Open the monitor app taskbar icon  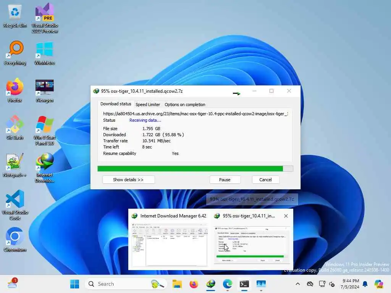pyautogui.click(x=261, y=284)
